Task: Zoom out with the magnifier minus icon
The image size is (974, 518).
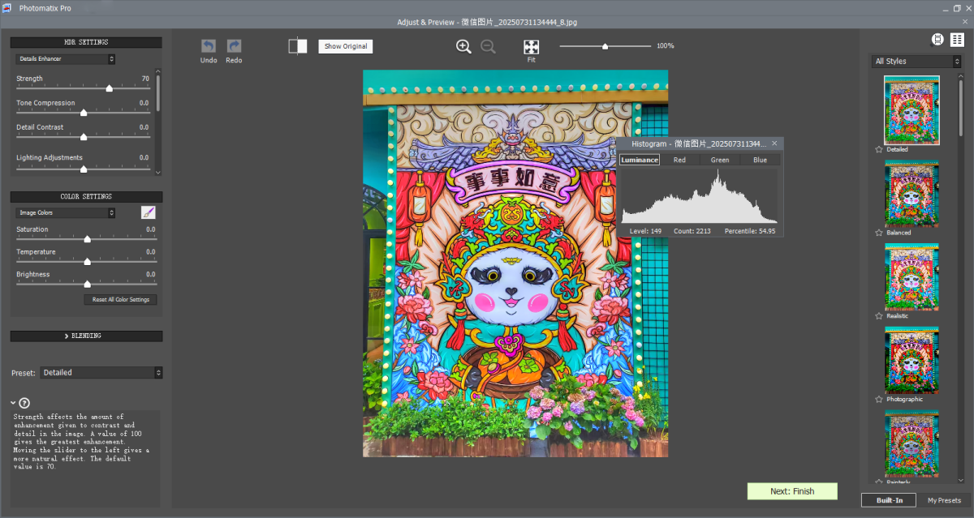Action: [488, 46]
